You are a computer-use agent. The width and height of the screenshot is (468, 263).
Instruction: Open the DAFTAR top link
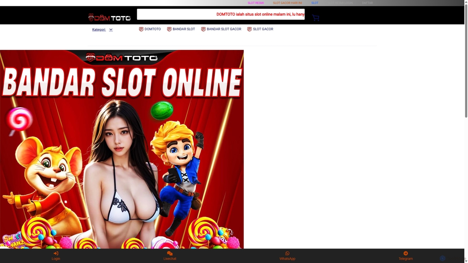(367, 3)
